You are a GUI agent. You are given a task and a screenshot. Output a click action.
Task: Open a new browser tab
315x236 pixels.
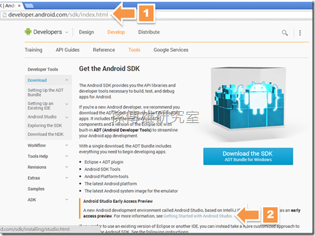pyautogui.click(x=29, y=6)
